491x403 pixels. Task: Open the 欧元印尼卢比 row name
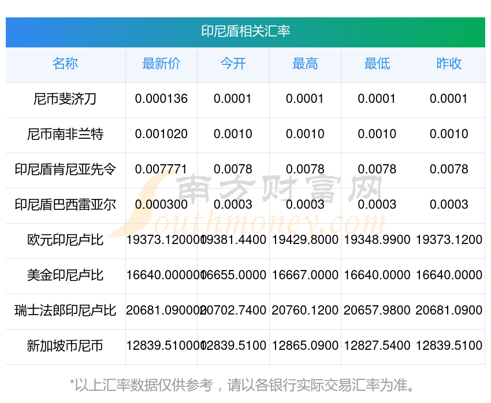click(65, 240)
